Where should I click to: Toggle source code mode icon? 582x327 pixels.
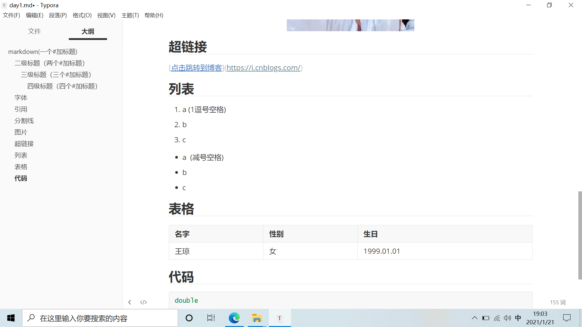click(143, 302)
